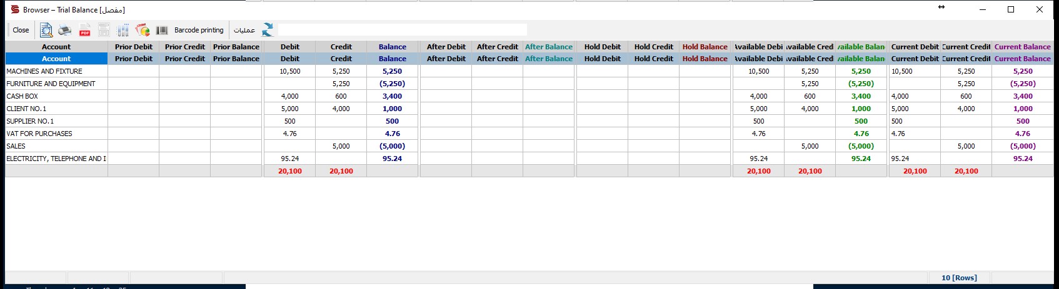
Task: Click top Hold Credit column header
Action: pos(654,47)
